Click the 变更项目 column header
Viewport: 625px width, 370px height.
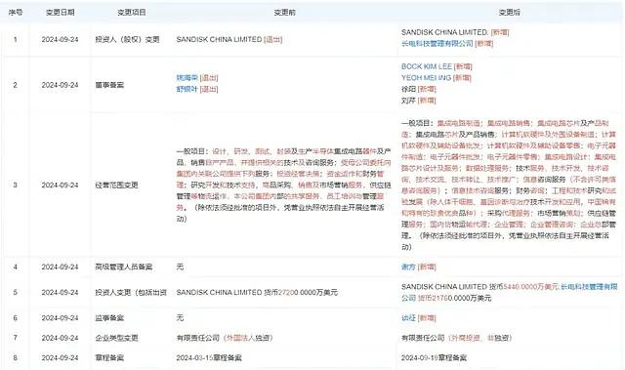click(132, 13)
